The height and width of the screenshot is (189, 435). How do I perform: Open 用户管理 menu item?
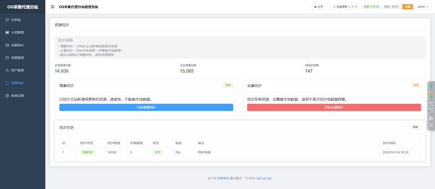[x=23, y=71]
